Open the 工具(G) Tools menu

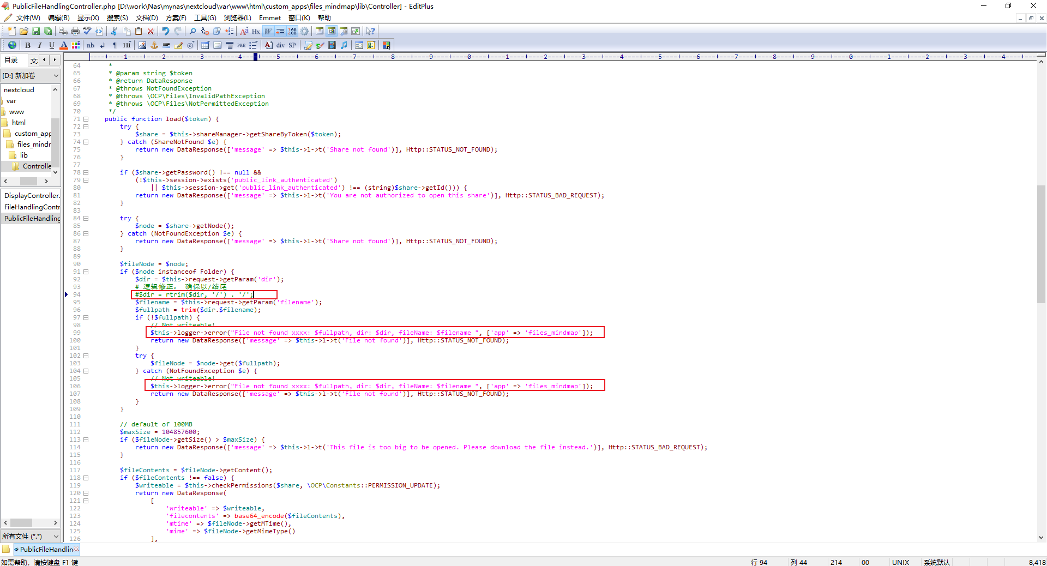(205, 18)
